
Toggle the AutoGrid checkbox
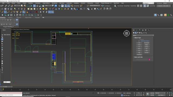[x=139, y=40]
